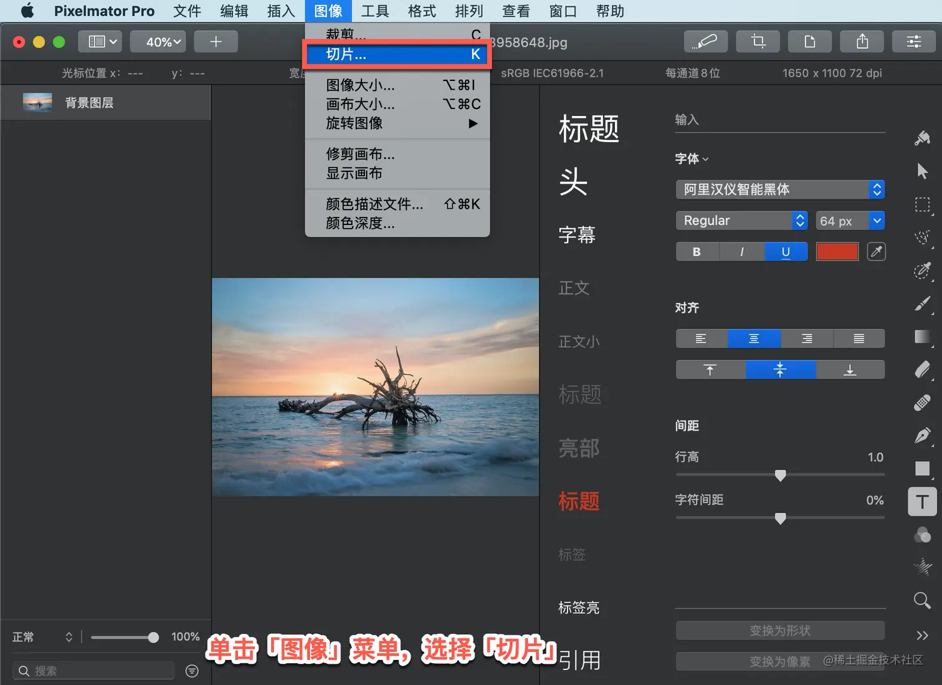Select the Erase tool
This screenshot has width=942, height=685.
coord(923,370)
